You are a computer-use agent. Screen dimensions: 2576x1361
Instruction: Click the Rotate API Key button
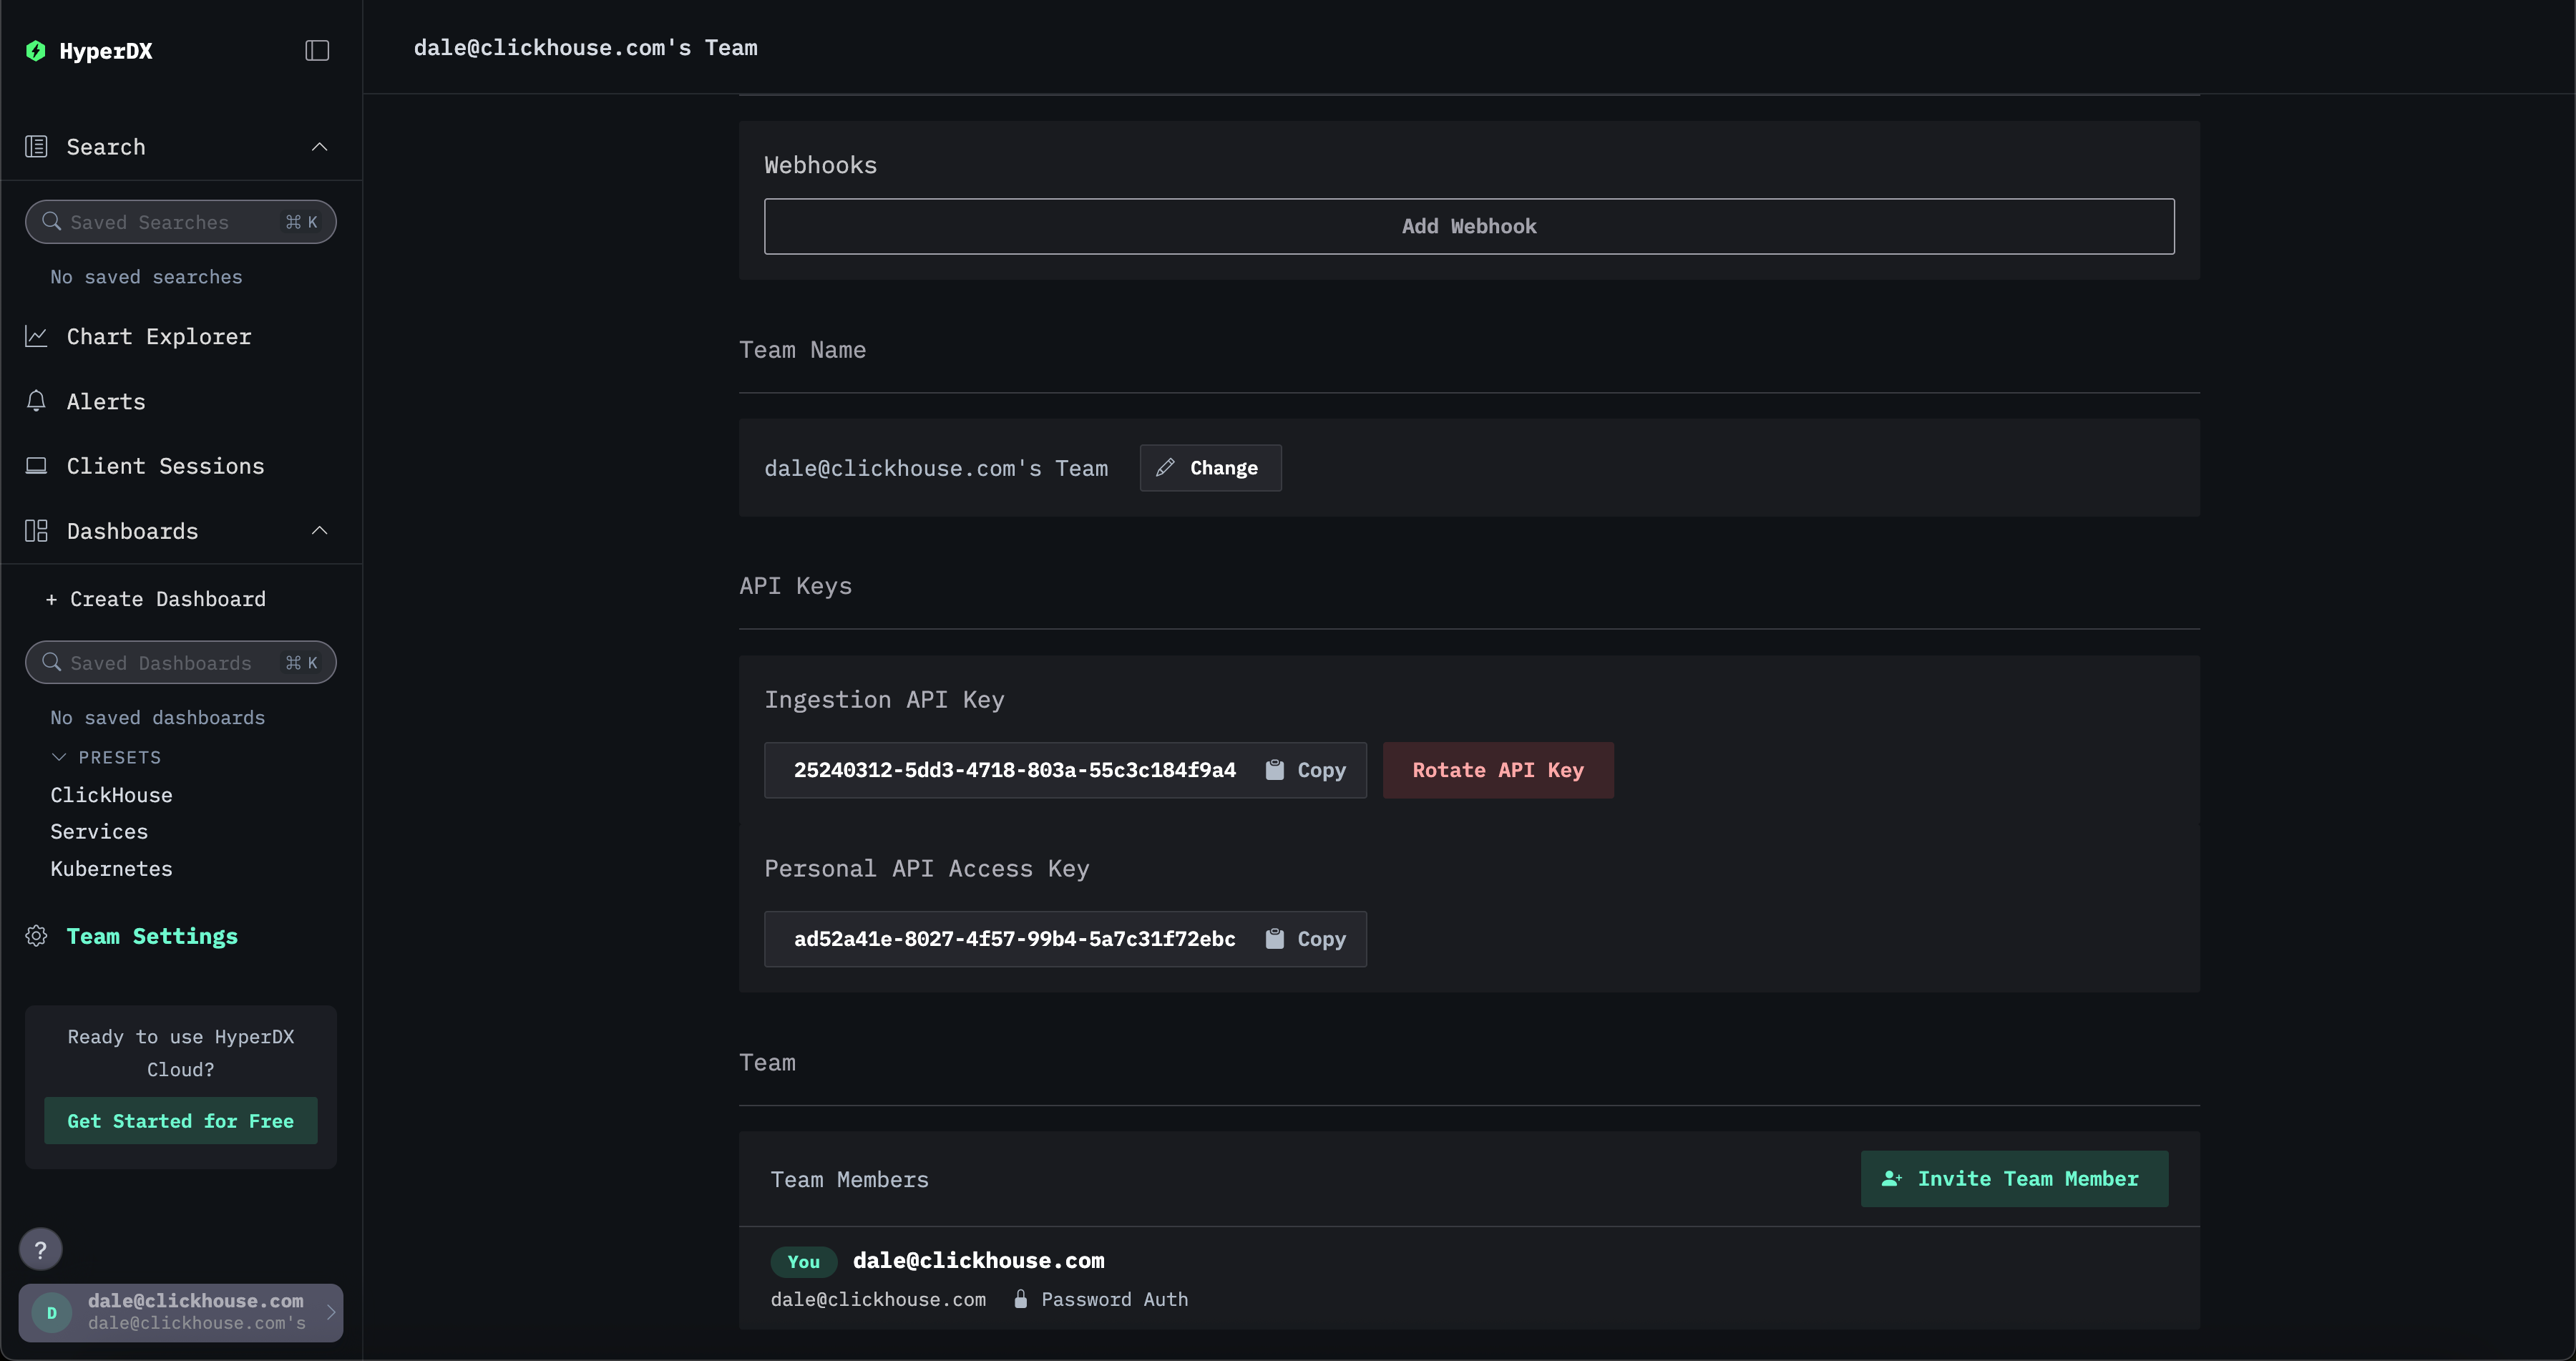[1497, 770]
